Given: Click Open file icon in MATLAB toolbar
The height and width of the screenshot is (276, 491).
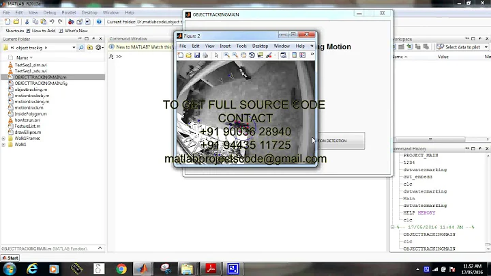Looking at the screenshot, I should (x=16, y=22).
